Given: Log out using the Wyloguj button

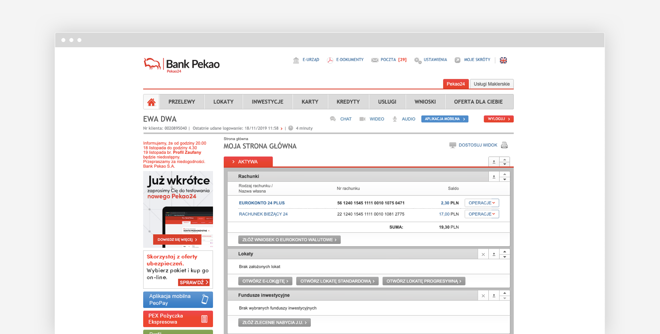Looking at the screenshot, I should click(498, 119).
